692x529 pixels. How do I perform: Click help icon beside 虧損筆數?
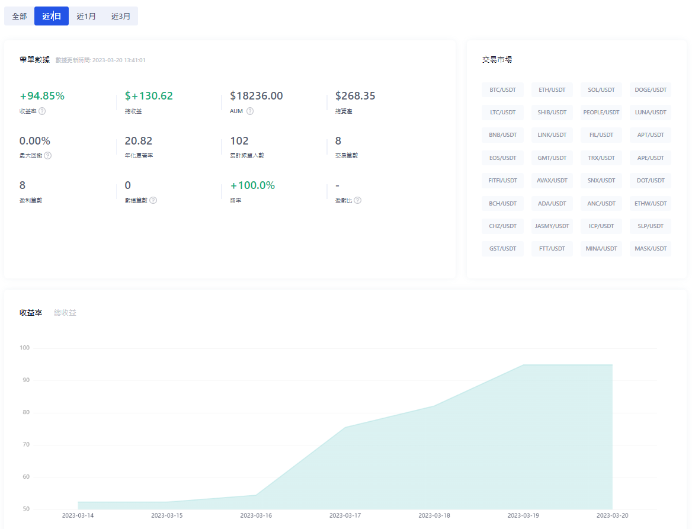(x=153, y=200)
